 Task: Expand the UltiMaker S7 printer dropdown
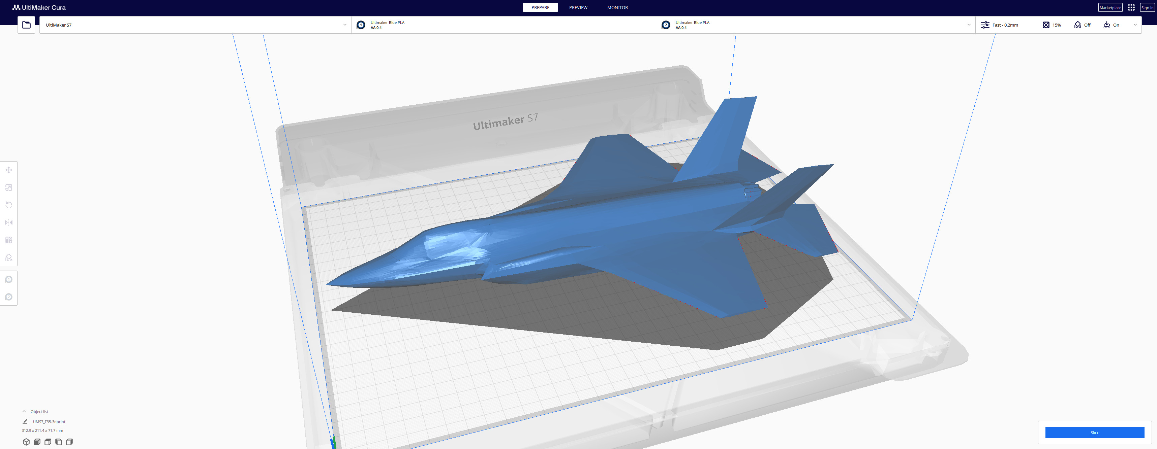(344, 25)
